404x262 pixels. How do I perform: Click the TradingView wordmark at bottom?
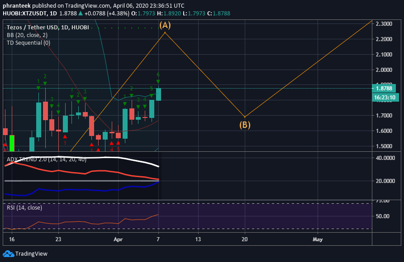[x=31, y=254]
